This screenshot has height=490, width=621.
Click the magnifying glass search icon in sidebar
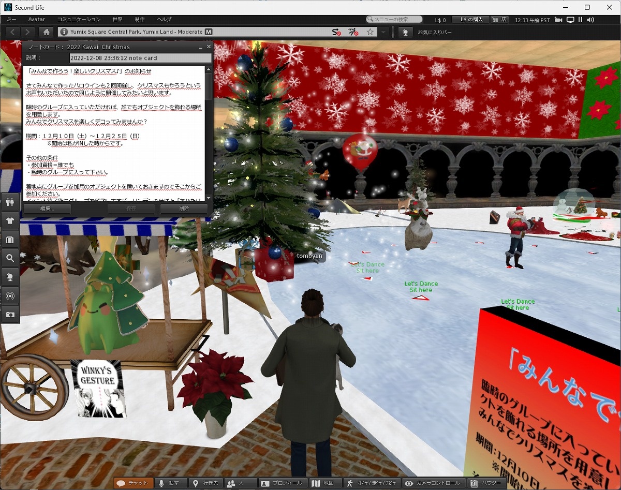10,258
